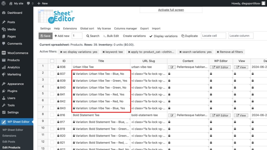The image size is (267, 150).
Task: Remove the apply to product_cat filter
Action: point(129,52)
